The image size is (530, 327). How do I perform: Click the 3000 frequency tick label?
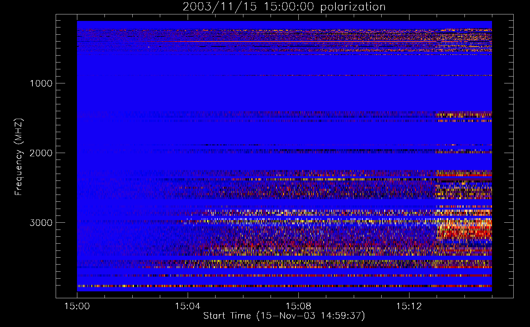click(41, 223)
